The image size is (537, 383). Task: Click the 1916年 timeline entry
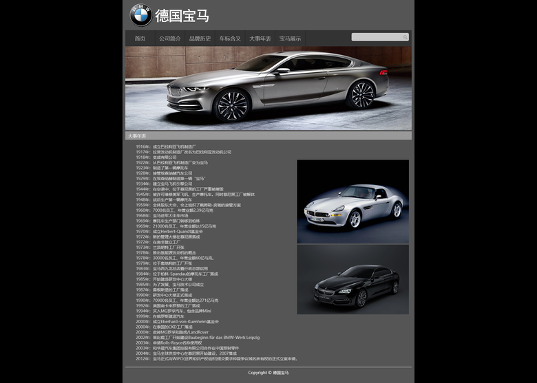(x=165, y=146)
